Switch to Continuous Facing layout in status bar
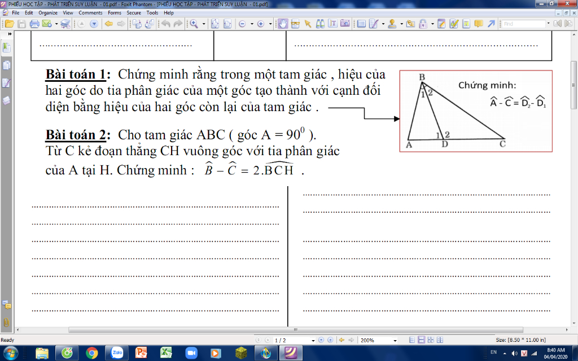This screenshot has width=578, height=361. pyautogui.click(x=440, y=340)
